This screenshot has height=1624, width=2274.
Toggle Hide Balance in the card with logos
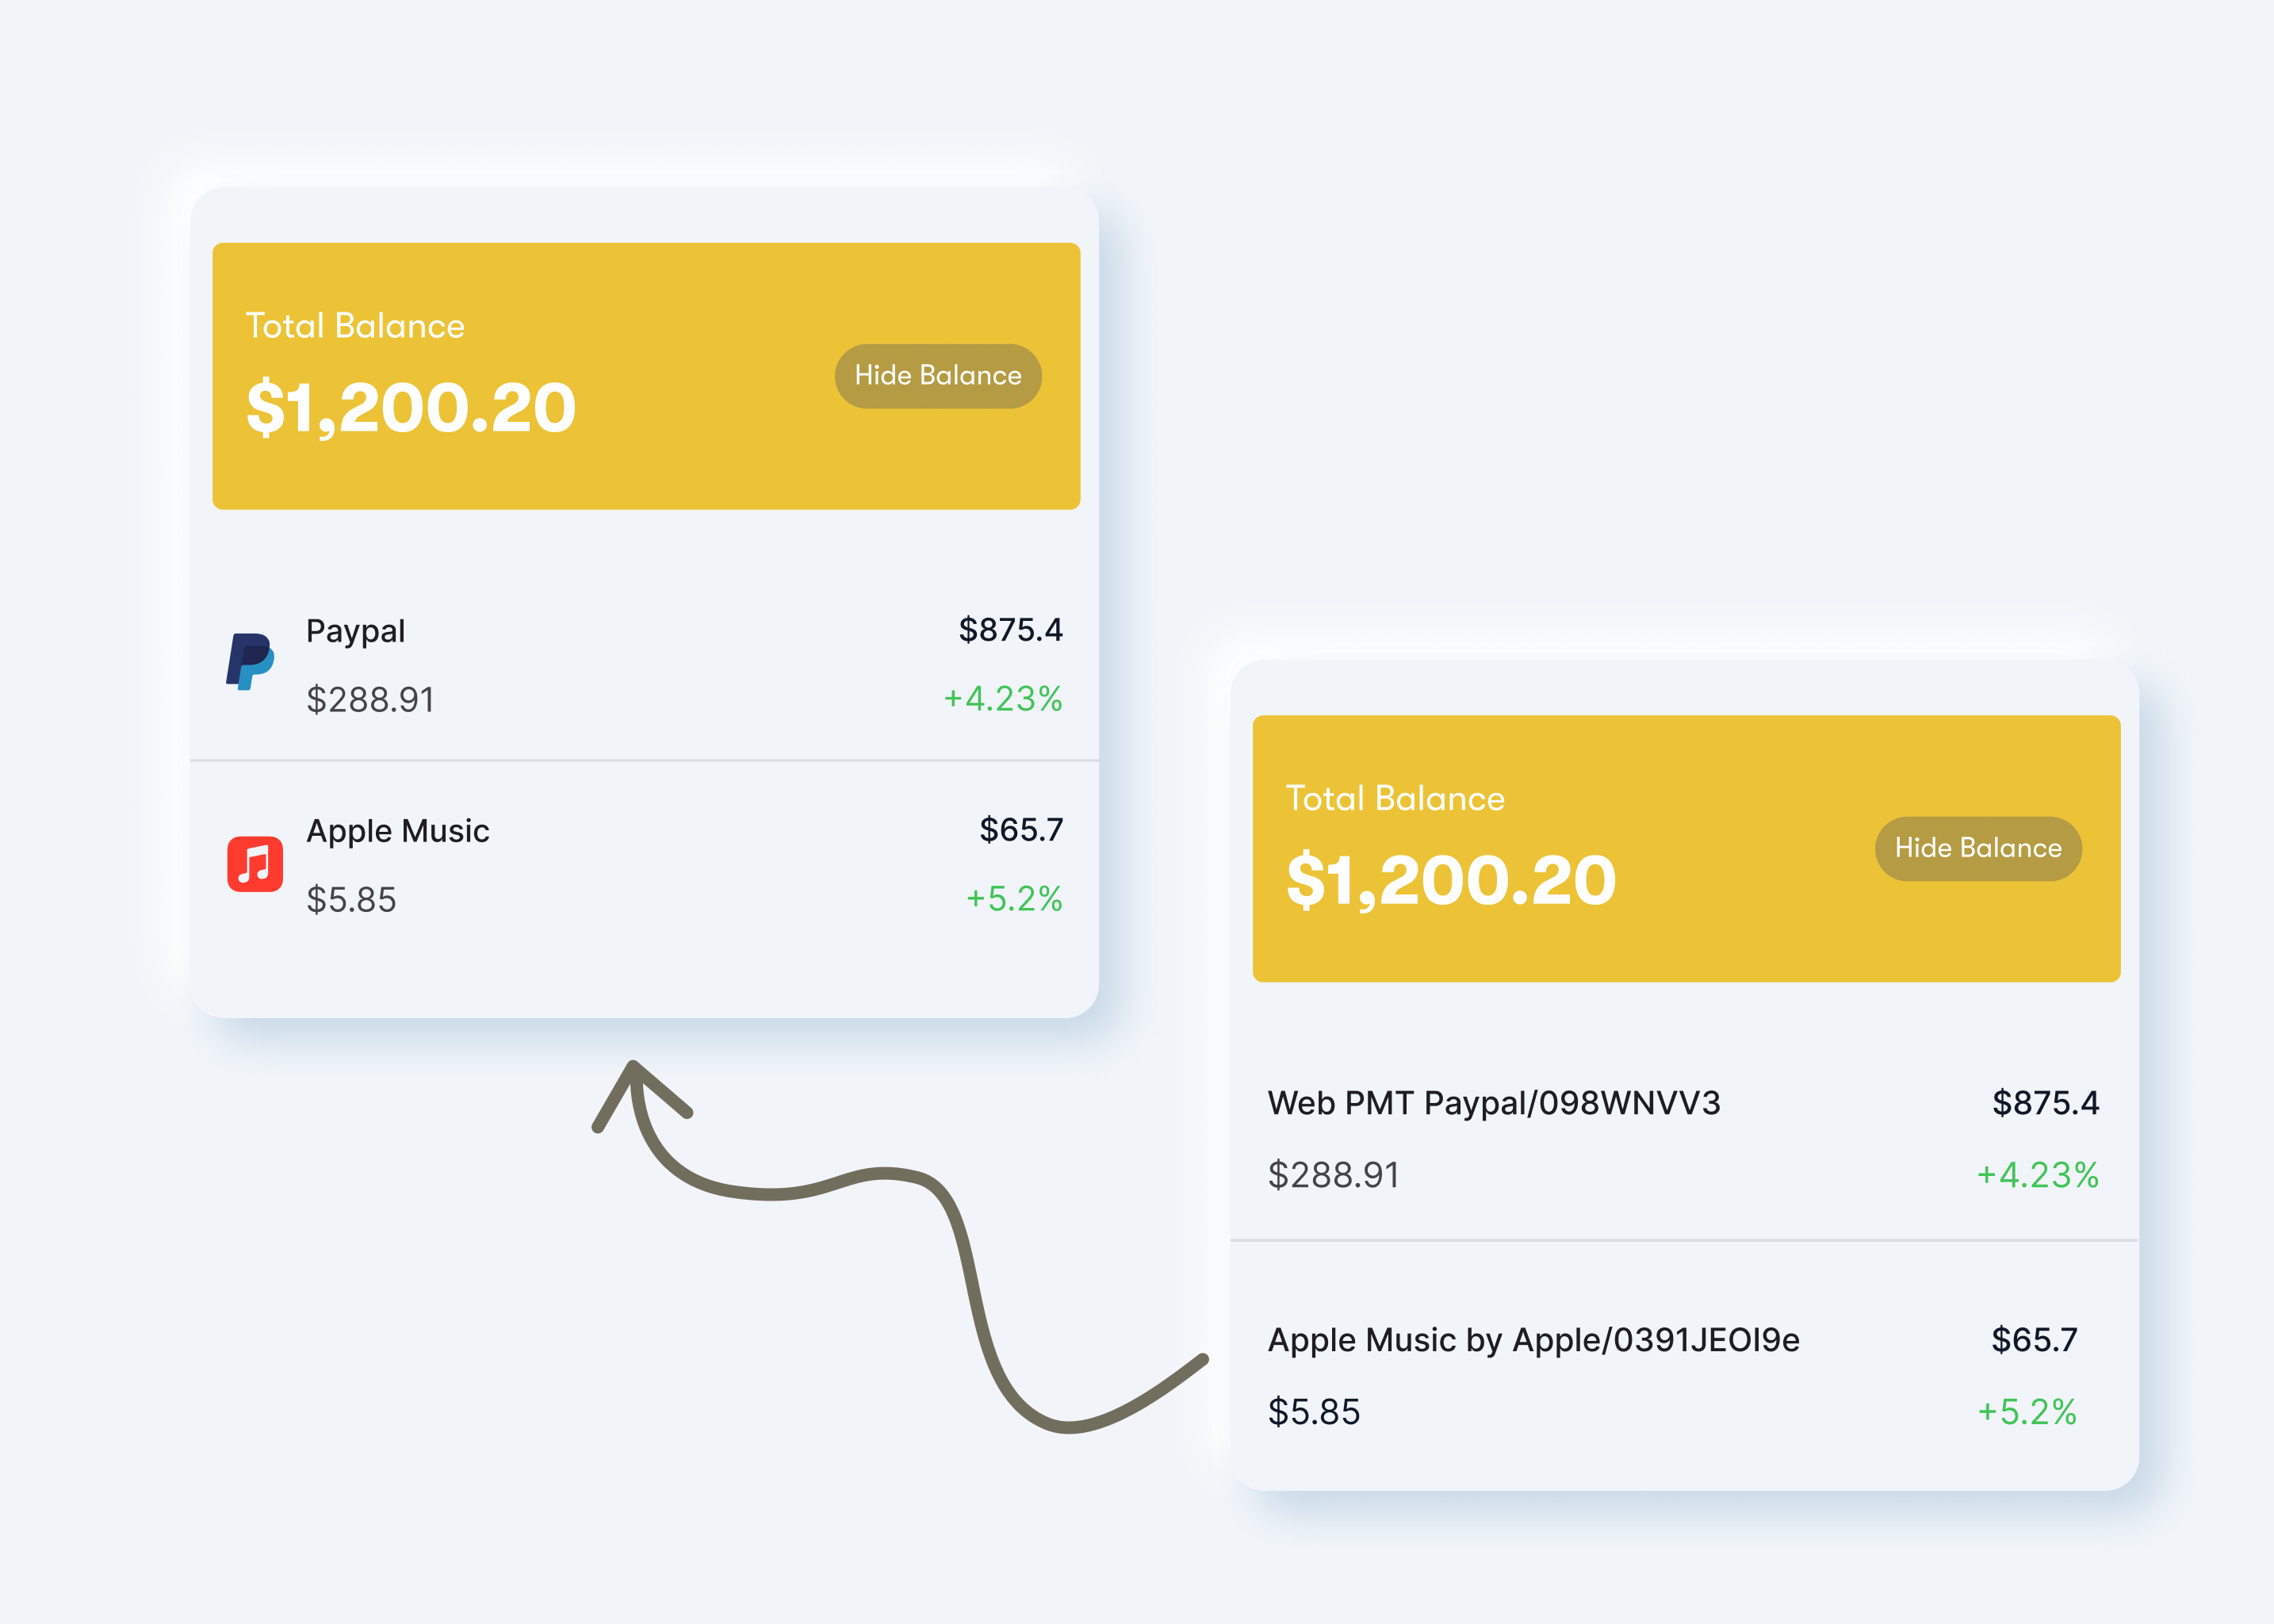tap(937, 376)
